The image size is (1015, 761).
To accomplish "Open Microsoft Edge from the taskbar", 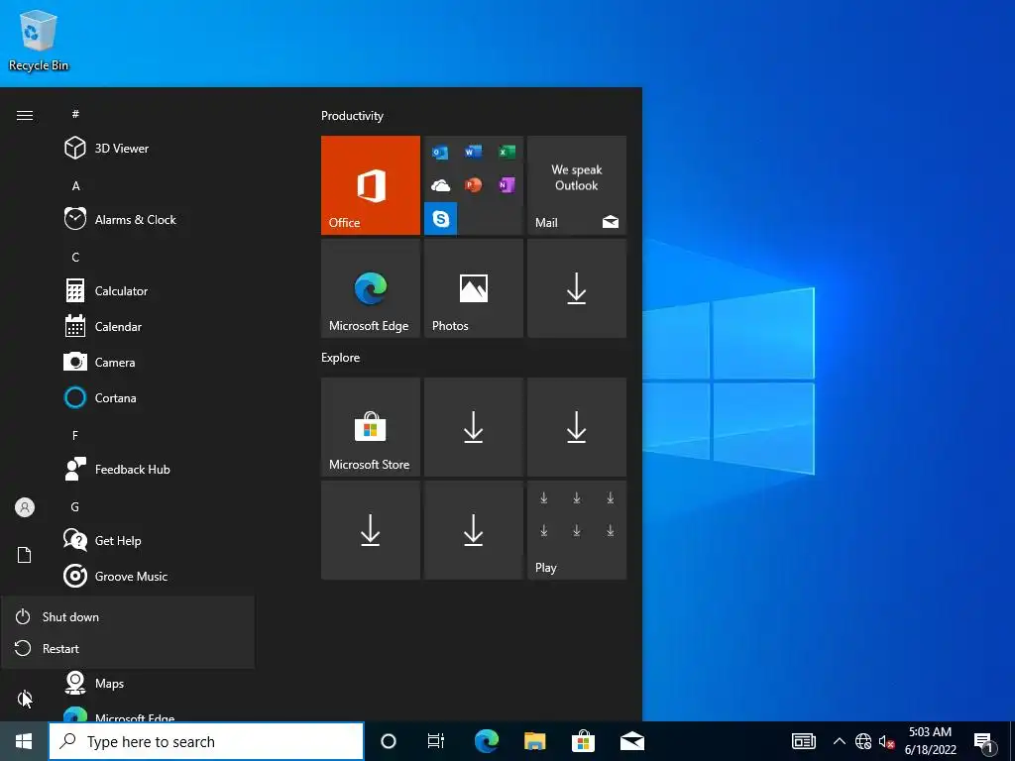I will pyautogui.click(x=486, y=741).
